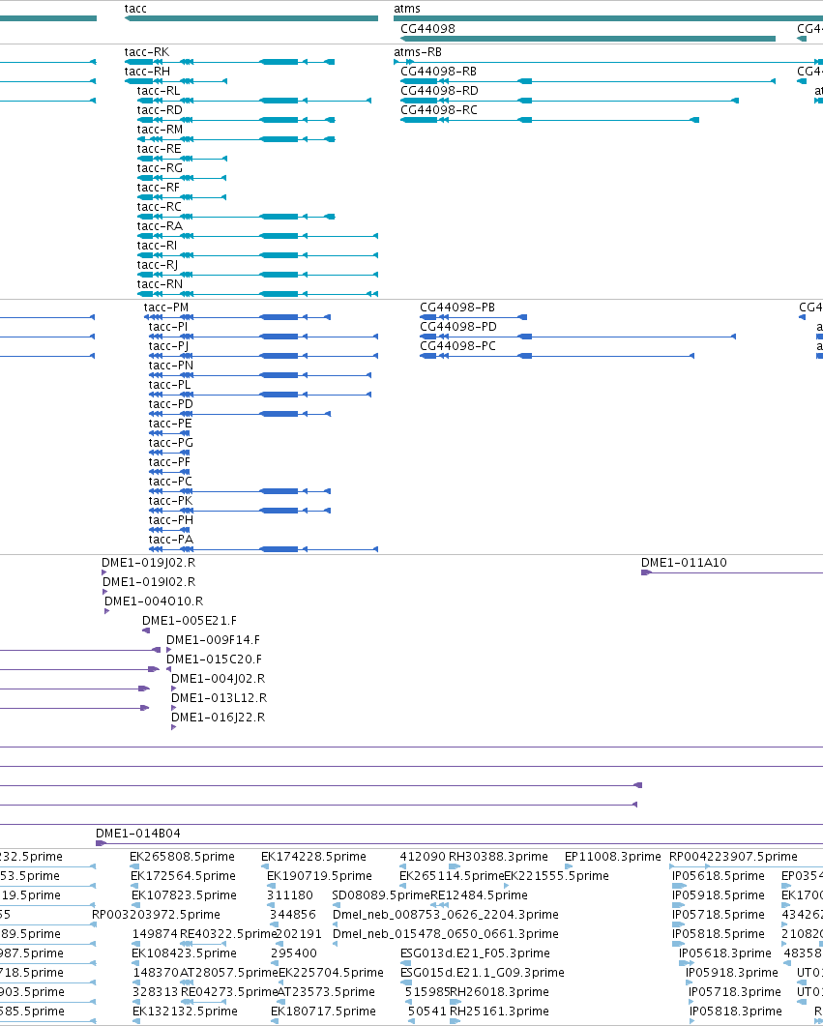Select the DME1-019J02.R clone label

click(148, 562)
